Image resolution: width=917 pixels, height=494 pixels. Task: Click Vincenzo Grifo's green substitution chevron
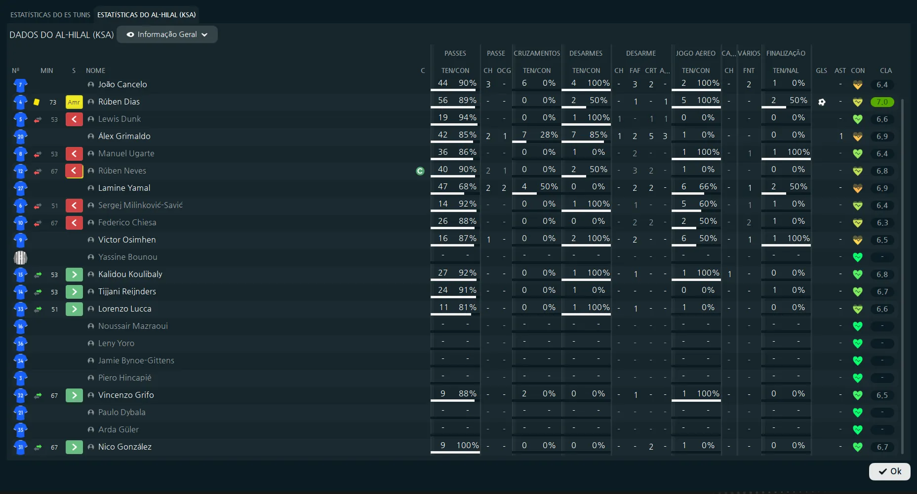point(74,395)
